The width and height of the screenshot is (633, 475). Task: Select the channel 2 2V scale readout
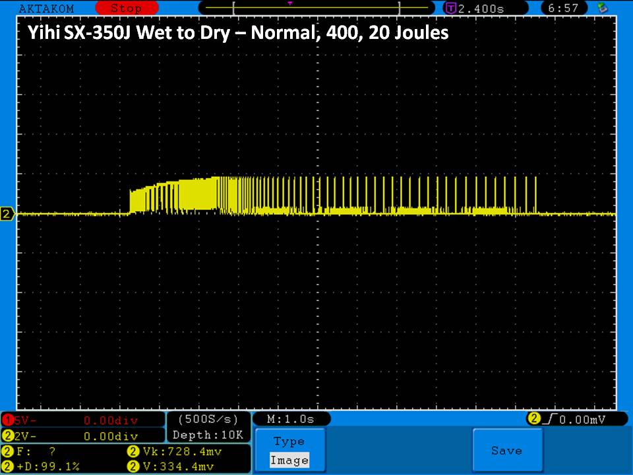click(83, 436)
